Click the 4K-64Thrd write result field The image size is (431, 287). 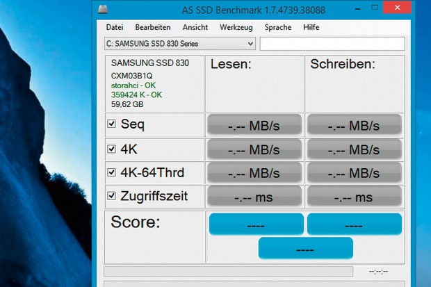pyautogui.click(x=355, y=172)
